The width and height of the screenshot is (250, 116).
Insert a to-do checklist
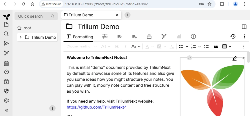click(206, 46)
